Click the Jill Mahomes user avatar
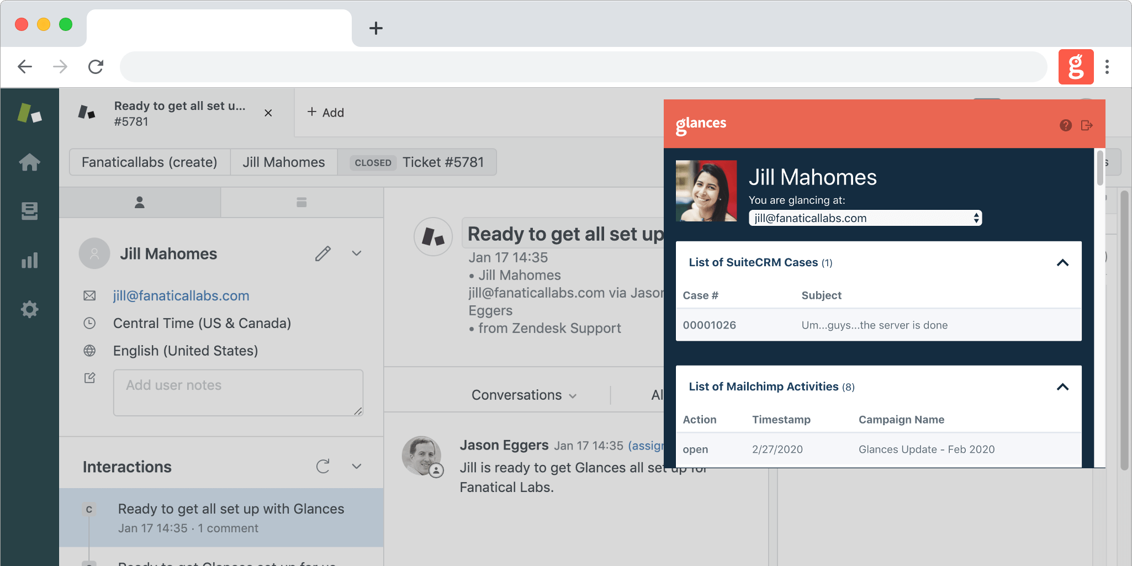 point(94,253)
